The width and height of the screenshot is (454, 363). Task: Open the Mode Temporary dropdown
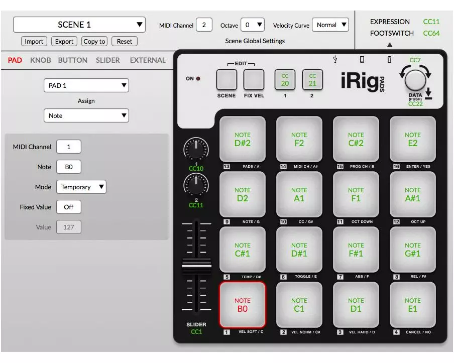tap(81, 187)
